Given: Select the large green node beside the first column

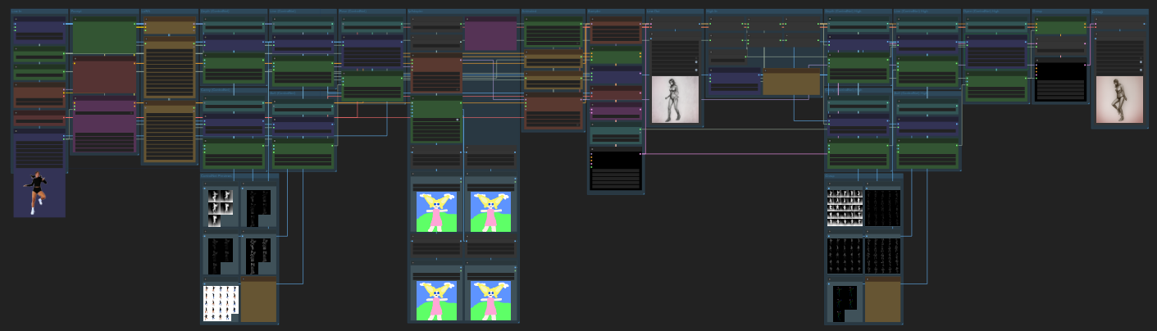Looking at the screenshot, I should click(x=104, y=36).
